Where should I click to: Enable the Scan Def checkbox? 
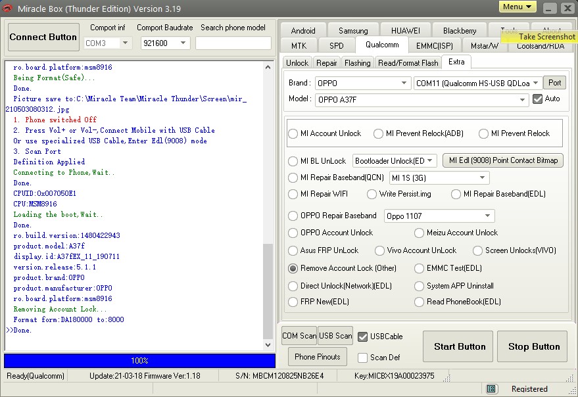(363, 358)
